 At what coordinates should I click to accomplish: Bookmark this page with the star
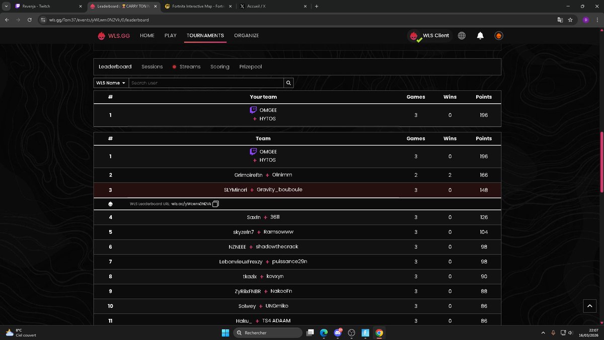(570, 20)
